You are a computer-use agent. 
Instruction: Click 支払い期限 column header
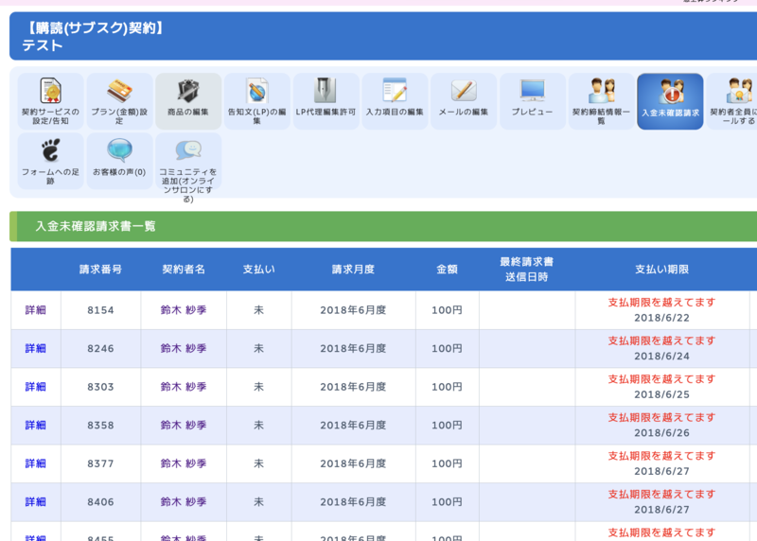point(661,270)
